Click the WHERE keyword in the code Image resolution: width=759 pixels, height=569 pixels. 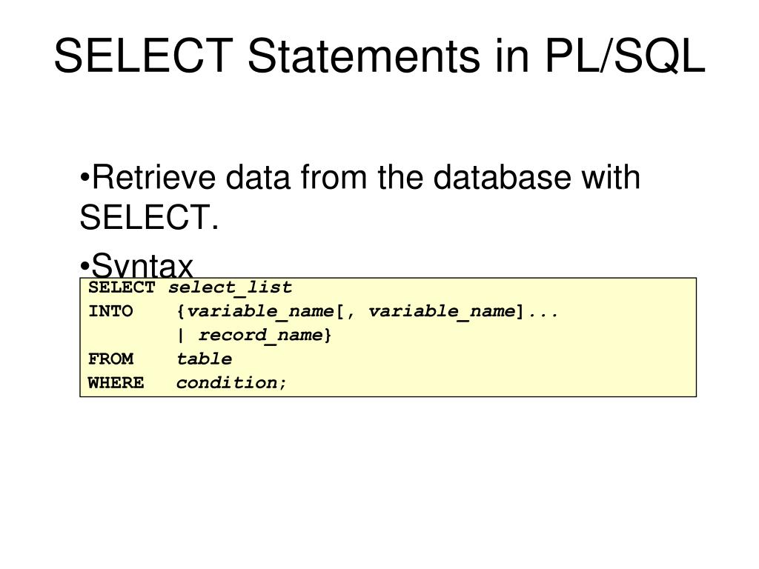[116, 382]
